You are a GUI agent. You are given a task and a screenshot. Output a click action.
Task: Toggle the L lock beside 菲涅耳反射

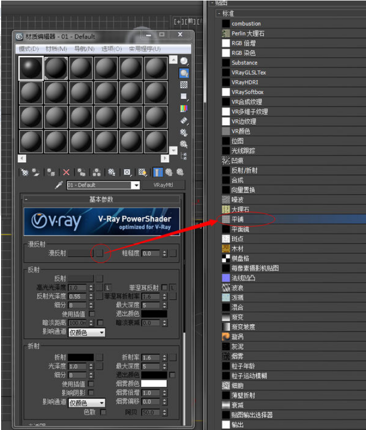[x=173, y=288]
